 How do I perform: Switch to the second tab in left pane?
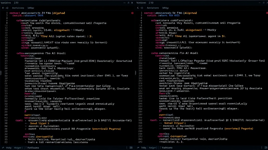click(x=30, y=8)
